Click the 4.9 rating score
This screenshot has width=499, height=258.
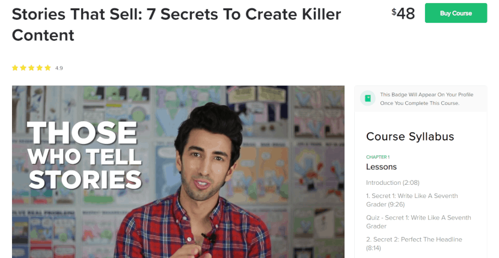click(59, 68)
